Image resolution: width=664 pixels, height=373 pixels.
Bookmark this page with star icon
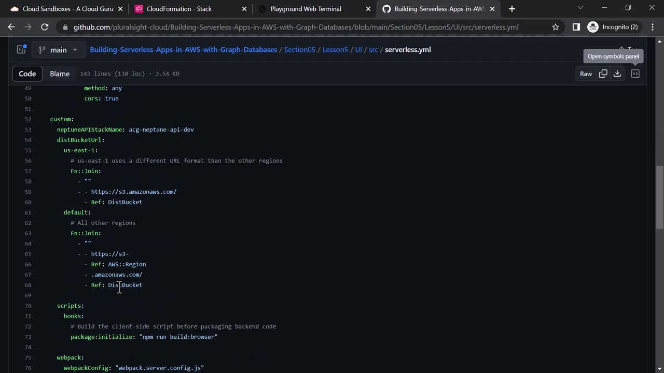point(556,27)
